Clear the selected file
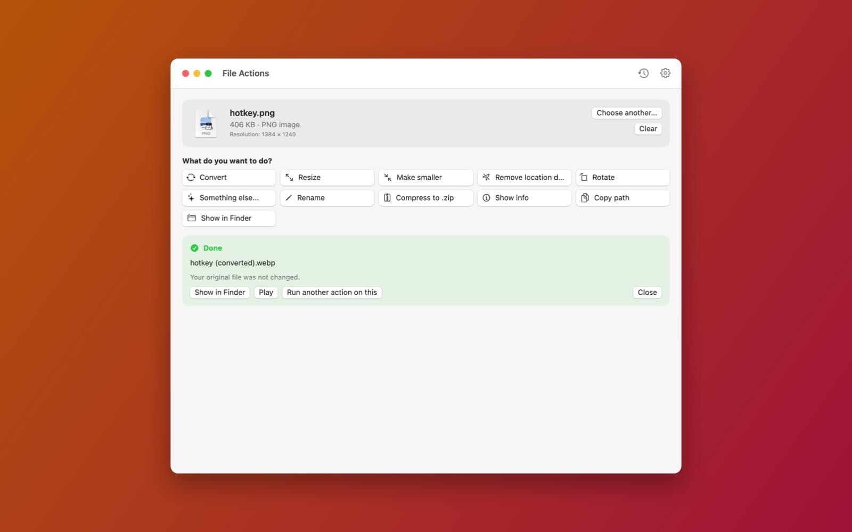The height and width of the screenshot is (532, 852). coord(648,129)
